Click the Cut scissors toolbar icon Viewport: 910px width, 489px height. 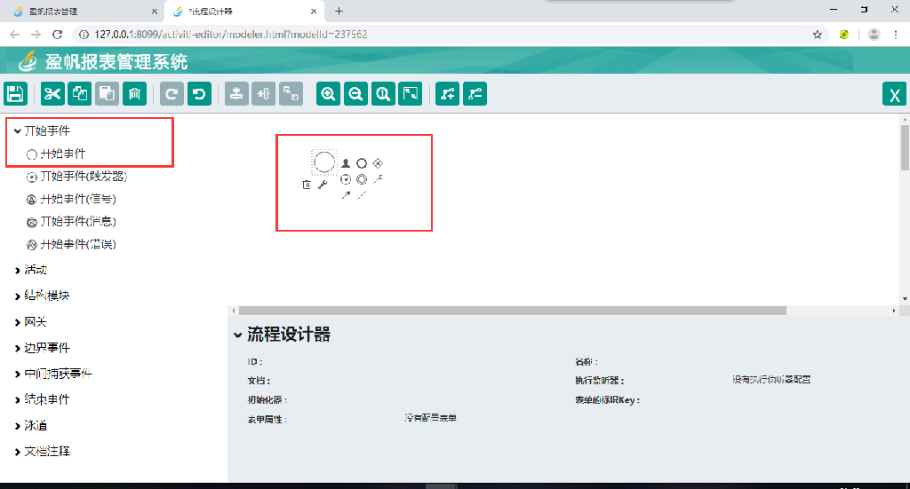pyautogui.click(x=52, y=94)
